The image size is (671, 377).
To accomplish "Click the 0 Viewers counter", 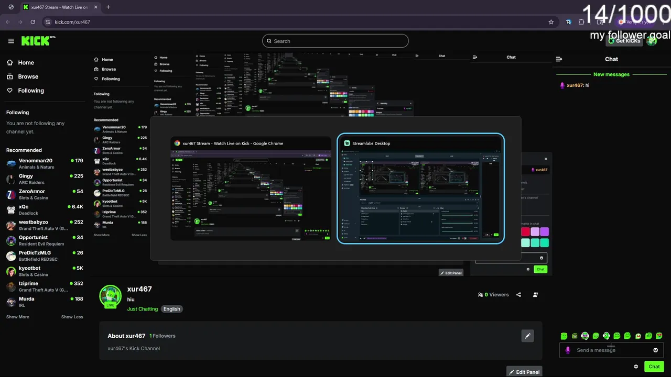I will pyautogui.click(x=493, y=295).
